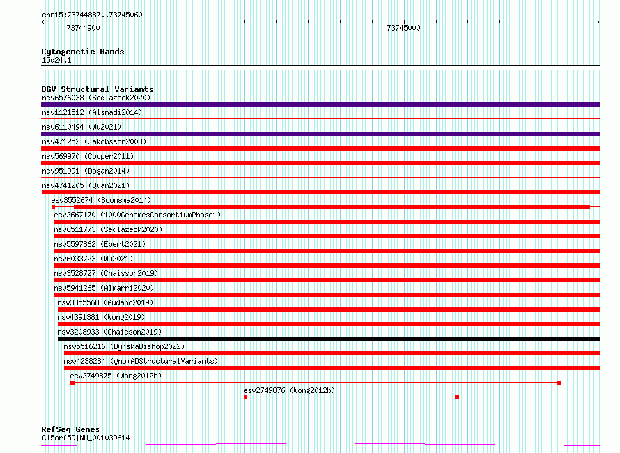Click the 15q24.1 band label
Viewport: 620px width, 453px height.
tap(56, 60)
